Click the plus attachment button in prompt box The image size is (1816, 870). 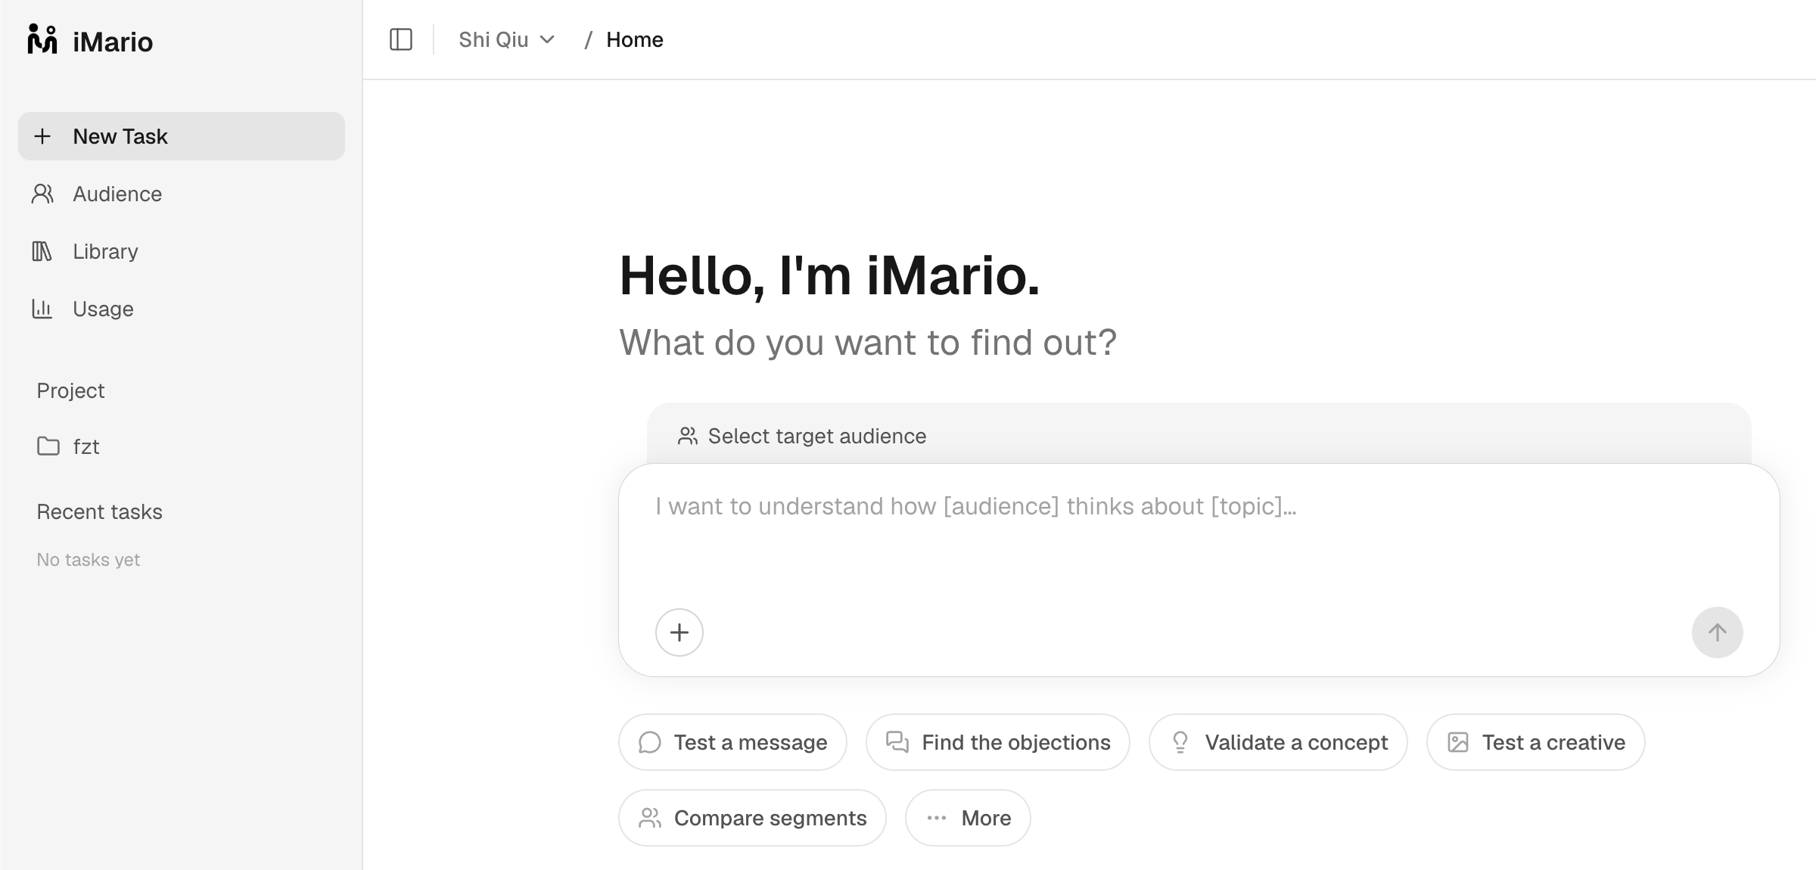point(679,632)
